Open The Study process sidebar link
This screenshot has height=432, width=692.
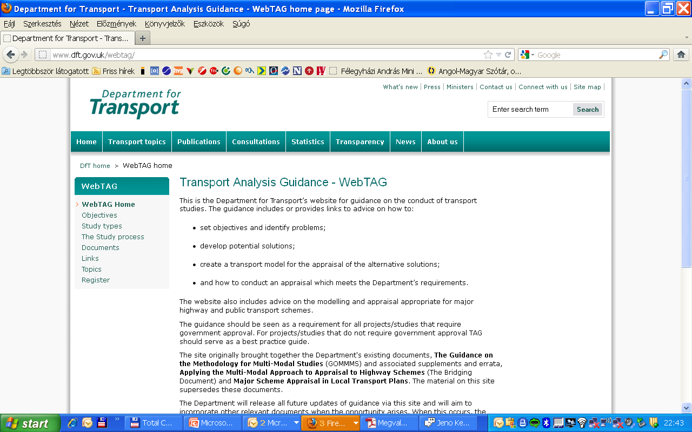pyautogui.click(x=113, y=237)
